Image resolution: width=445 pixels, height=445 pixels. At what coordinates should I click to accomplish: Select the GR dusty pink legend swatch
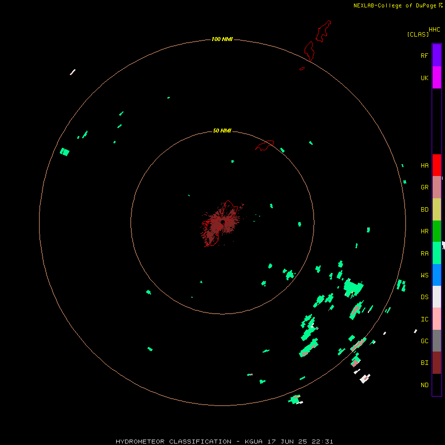coord(437,187)
